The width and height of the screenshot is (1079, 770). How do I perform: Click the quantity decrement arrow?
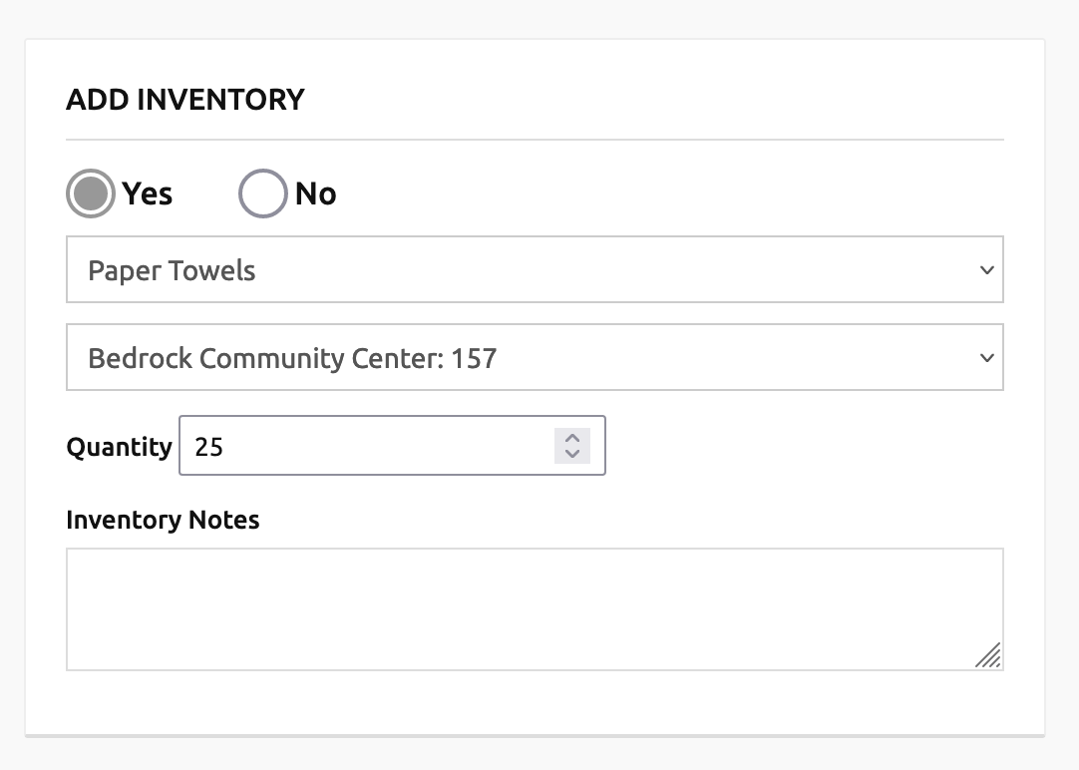pyautogui.click(x=571, y=453)
